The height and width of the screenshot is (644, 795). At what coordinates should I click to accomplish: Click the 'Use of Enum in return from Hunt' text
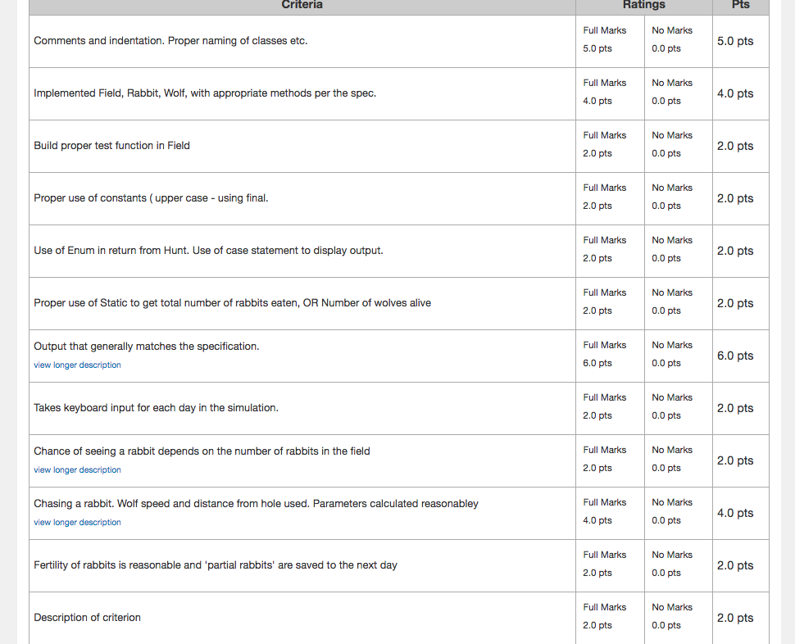(x=208, y=250)
